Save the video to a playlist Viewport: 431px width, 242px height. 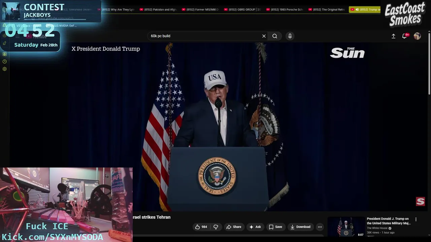(x=275, y=227)
